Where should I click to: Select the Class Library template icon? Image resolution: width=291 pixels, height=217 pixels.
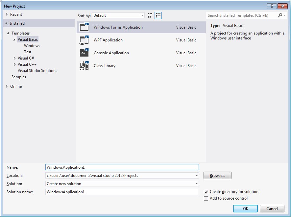pos(85,66)
